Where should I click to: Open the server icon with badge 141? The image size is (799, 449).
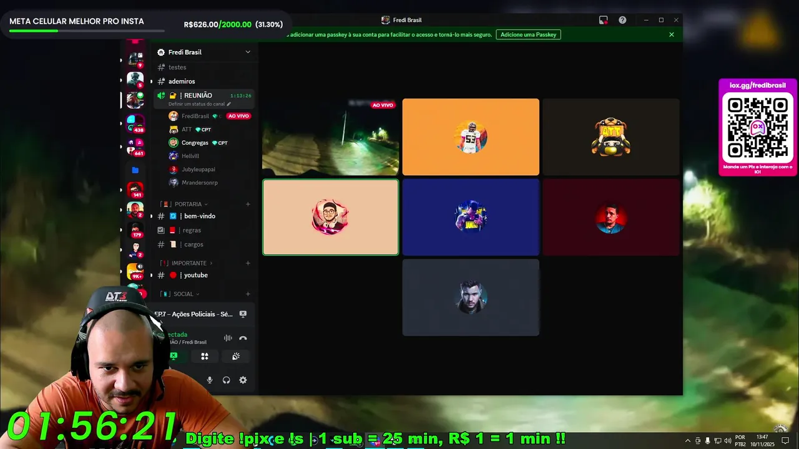[135, 190]
